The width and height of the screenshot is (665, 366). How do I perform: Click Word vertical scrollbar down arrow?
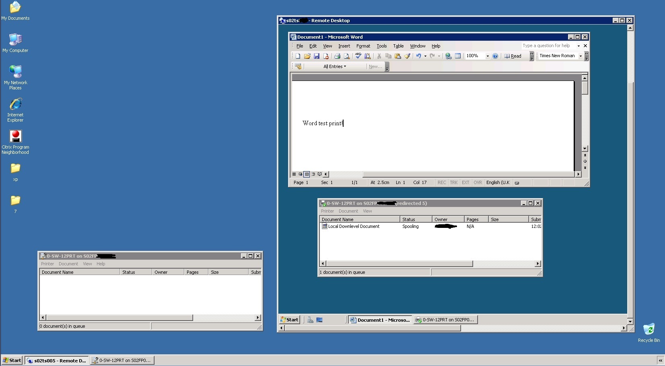coord(585,149)
